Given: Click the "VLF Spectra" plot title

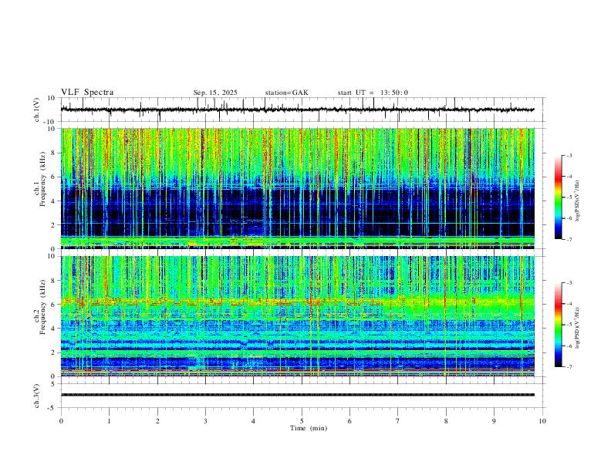Looking at the screenshot, I should (x=87, y=93).
